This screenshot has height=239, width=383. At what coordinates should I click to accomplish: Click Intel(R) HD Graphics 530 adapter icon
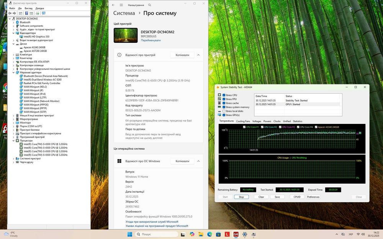(x=21, y=37)
